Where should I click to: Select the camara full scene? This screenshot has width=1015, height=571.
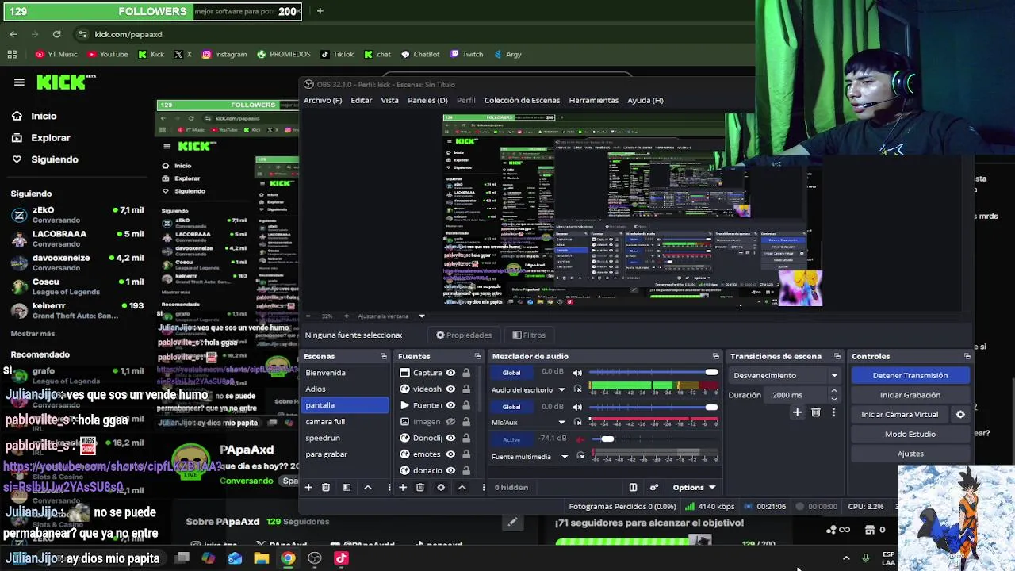pos(346,421)
